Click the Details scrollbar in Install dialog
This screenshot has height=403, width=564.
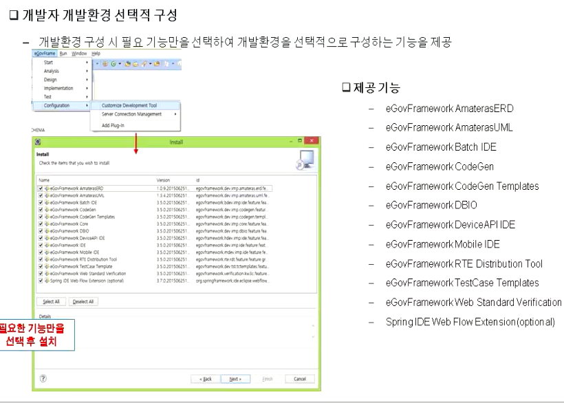coord(313,331)
